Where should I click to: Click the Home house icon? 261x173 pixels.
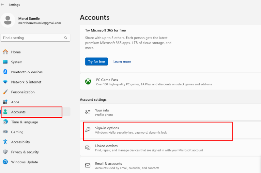point(5,52)
